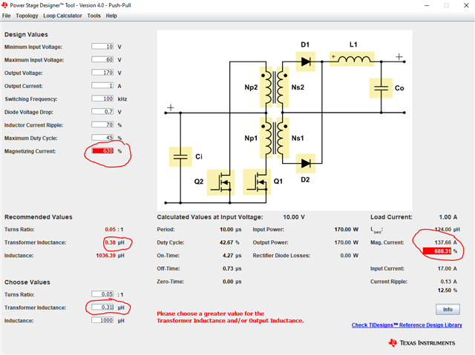Click the 10.00 V calculated input voltage

click(294, 217)
